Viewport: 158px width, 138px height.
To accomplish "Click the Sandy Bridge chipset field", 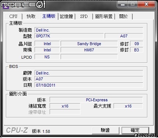I will pyautogui.click(x=89, y=44).
